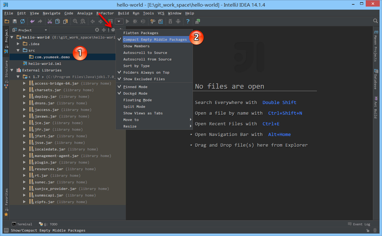Click the Undo arrow icon
The height and width of the screenshot is (236, 382).
[x=32, y=21]
